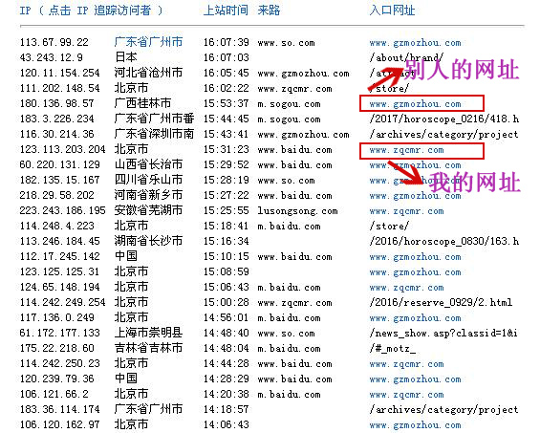The height and width of the screenshot is (433, 540).
Task: Open www.zqcmr.com entry at 15:06:43
Action: pos(406,288)
